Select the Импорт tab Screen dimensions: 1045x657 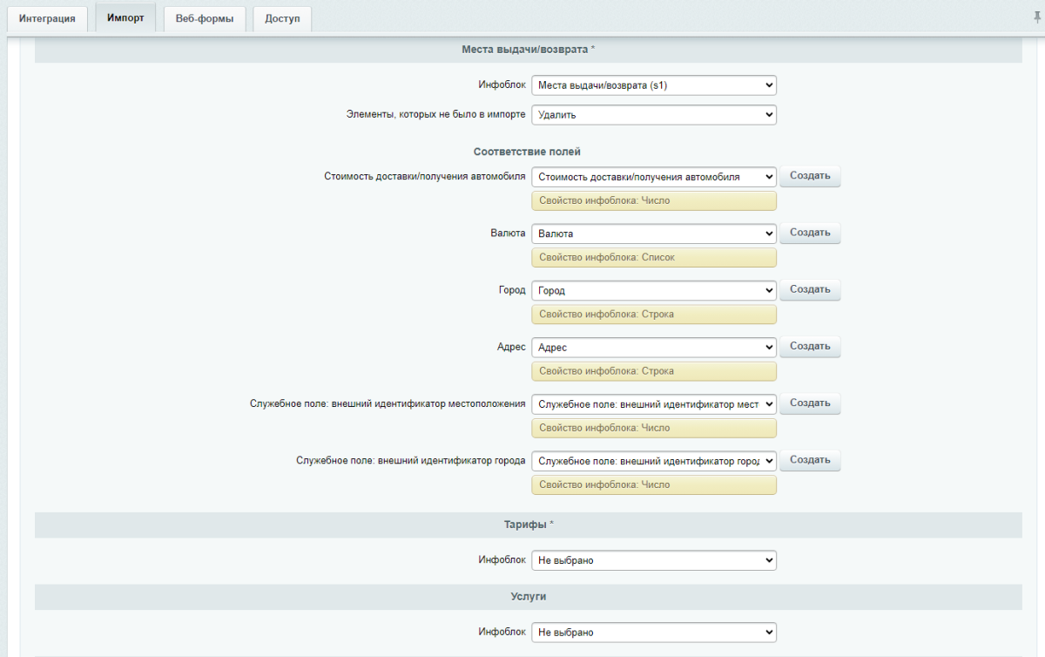click(125, 17)
